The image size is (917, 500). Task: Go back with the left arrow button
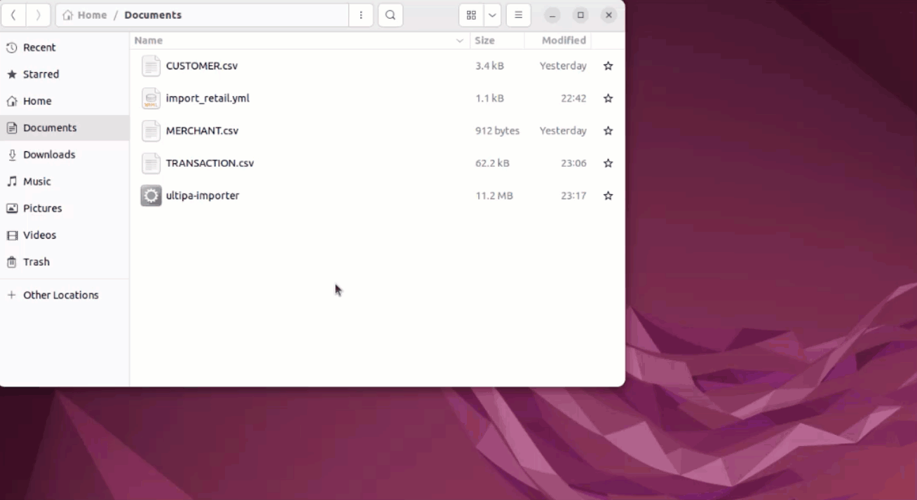pos(13,15)
